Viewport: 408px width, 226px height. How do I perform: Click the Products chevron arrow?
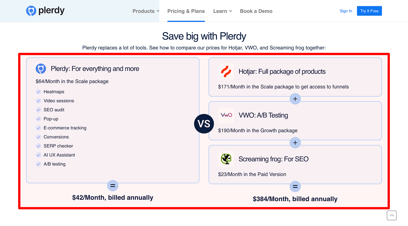pos(158,11)
